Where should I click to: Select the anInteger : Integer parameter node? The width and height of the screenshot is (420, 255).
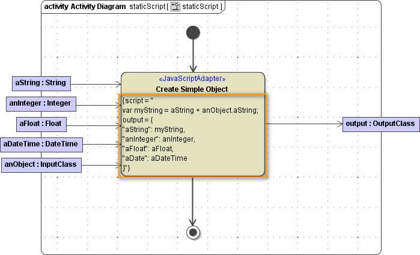[41, 103]
